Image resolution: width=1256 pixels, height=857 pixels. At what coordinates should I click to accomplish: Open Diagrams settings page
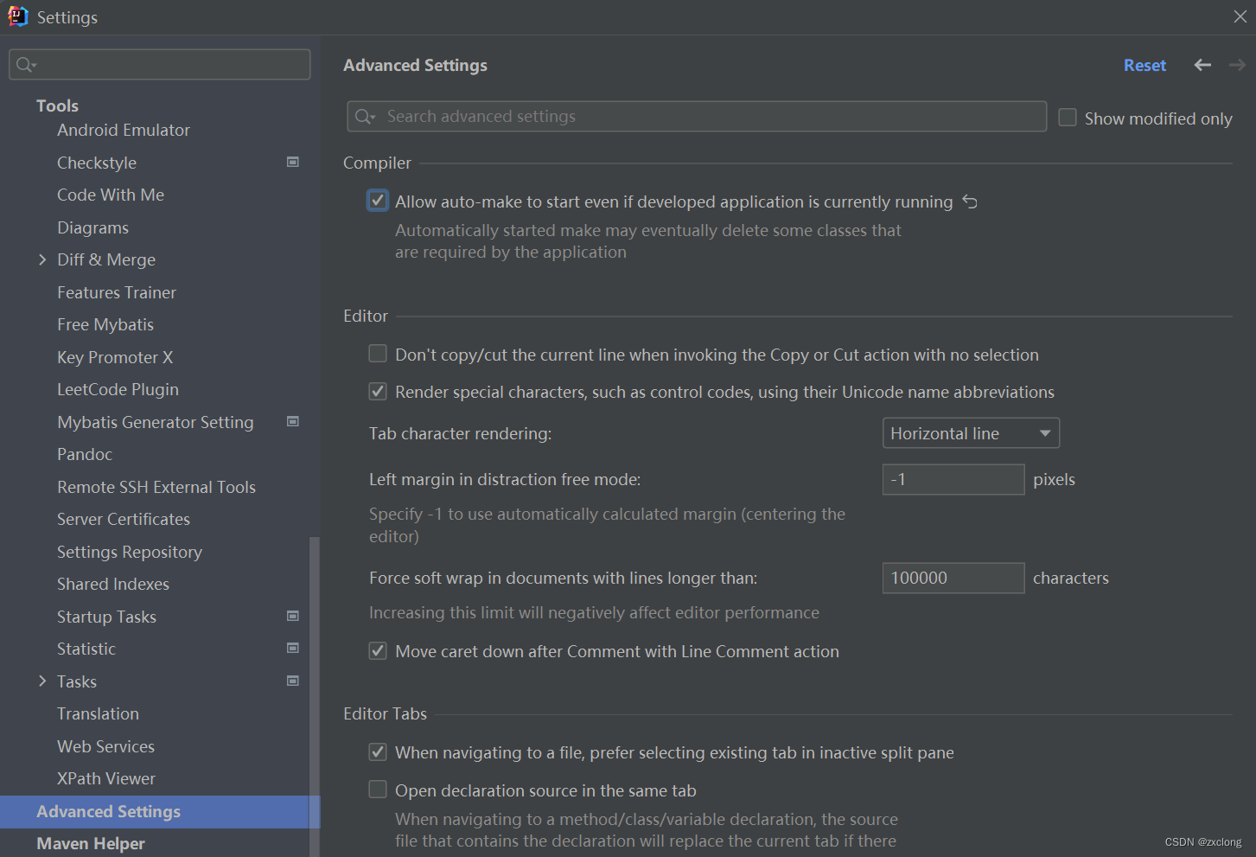coord(92,227)
